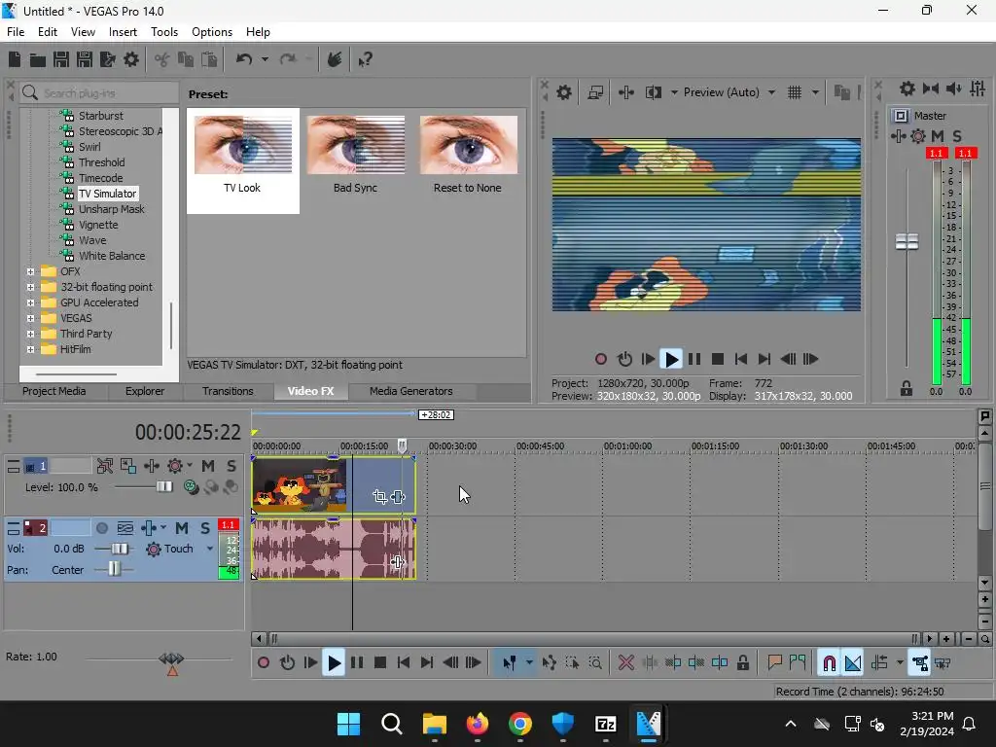
Task: Open Project Video Properties gear in preview
Action: point(563,92)
